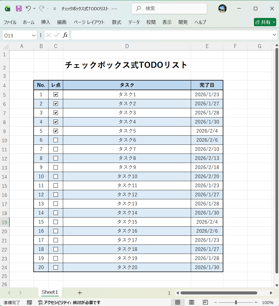Image resolution: width=279 pixels, height=306 pixels.
Task: Save the workbook via the Save icon
Action: pyautogui.click(x=18, y=9)
